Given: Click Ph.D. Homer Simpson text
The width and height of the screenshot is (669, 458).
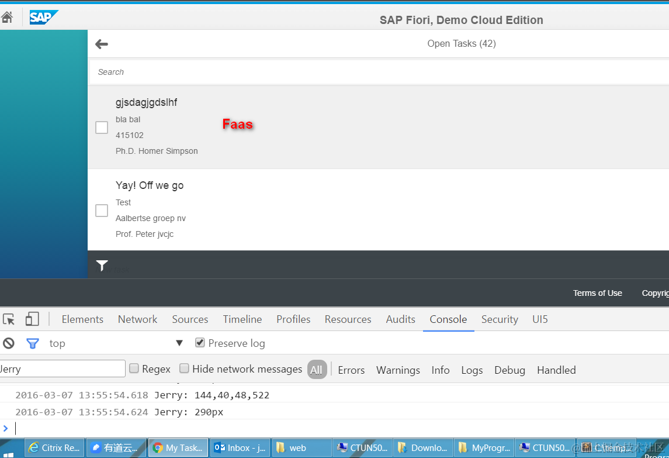Looking at the screenshot, I should pyautogui.click(x=157, y=151).
